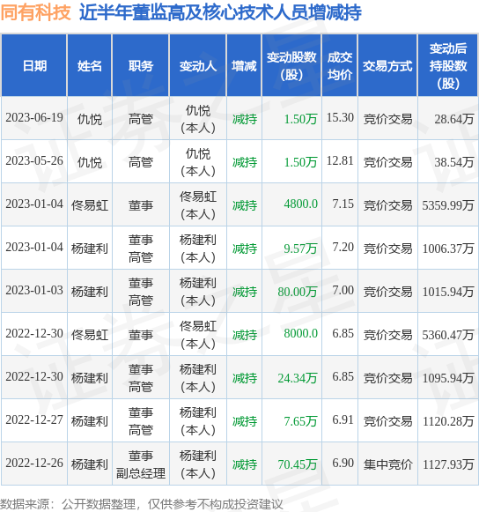Click the 变动人 column header

pos(198,65)
